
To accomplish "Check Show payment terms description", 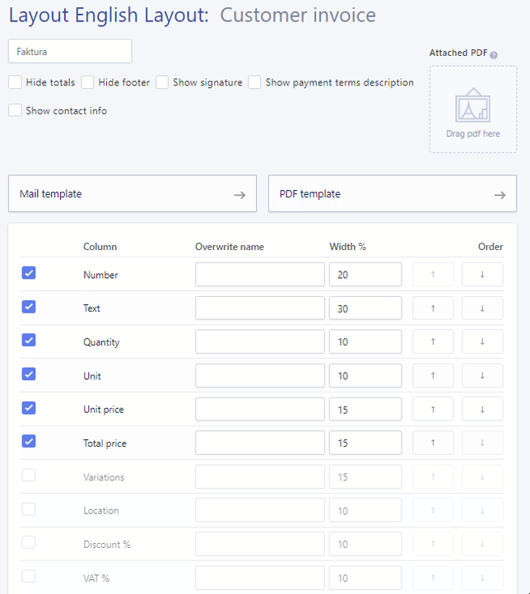I will click(255, 82).
